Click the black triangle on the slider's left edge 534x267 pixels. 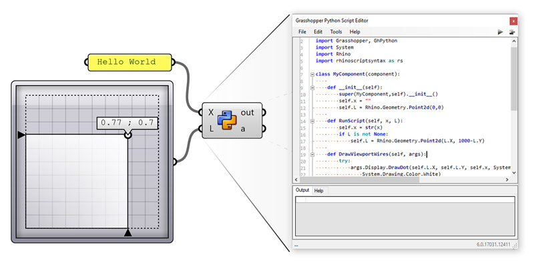21,135
